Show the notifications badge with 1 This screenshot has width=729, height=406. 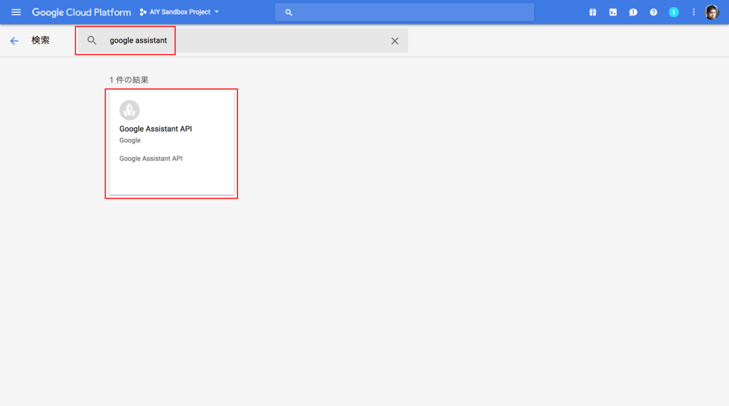[x=673, y=13]
